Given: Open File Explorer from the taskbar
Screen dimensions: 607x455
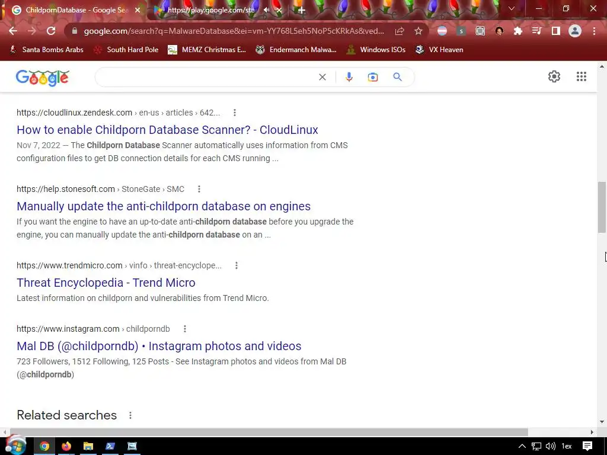Looking at the screenshot, I should pos(88,446).
